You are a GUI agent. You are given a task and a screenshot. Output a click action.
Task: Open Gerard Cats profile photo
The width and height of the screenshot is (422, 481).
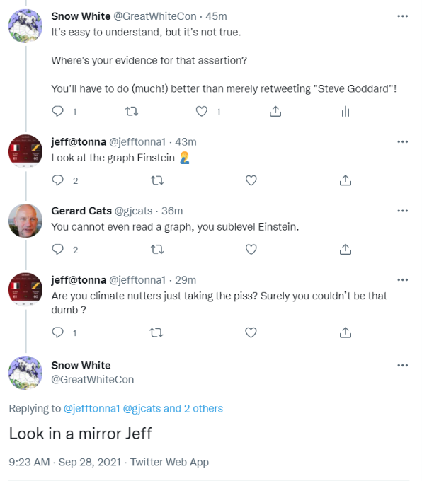(25, 221)
